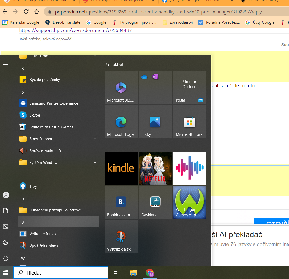Switch to the Messenger Facebook tab

(197, 2)
